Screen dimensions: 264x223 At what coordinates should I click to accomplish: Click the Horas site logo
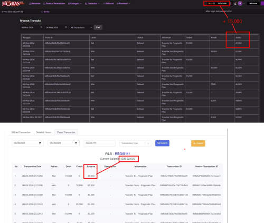coord(13,3)
